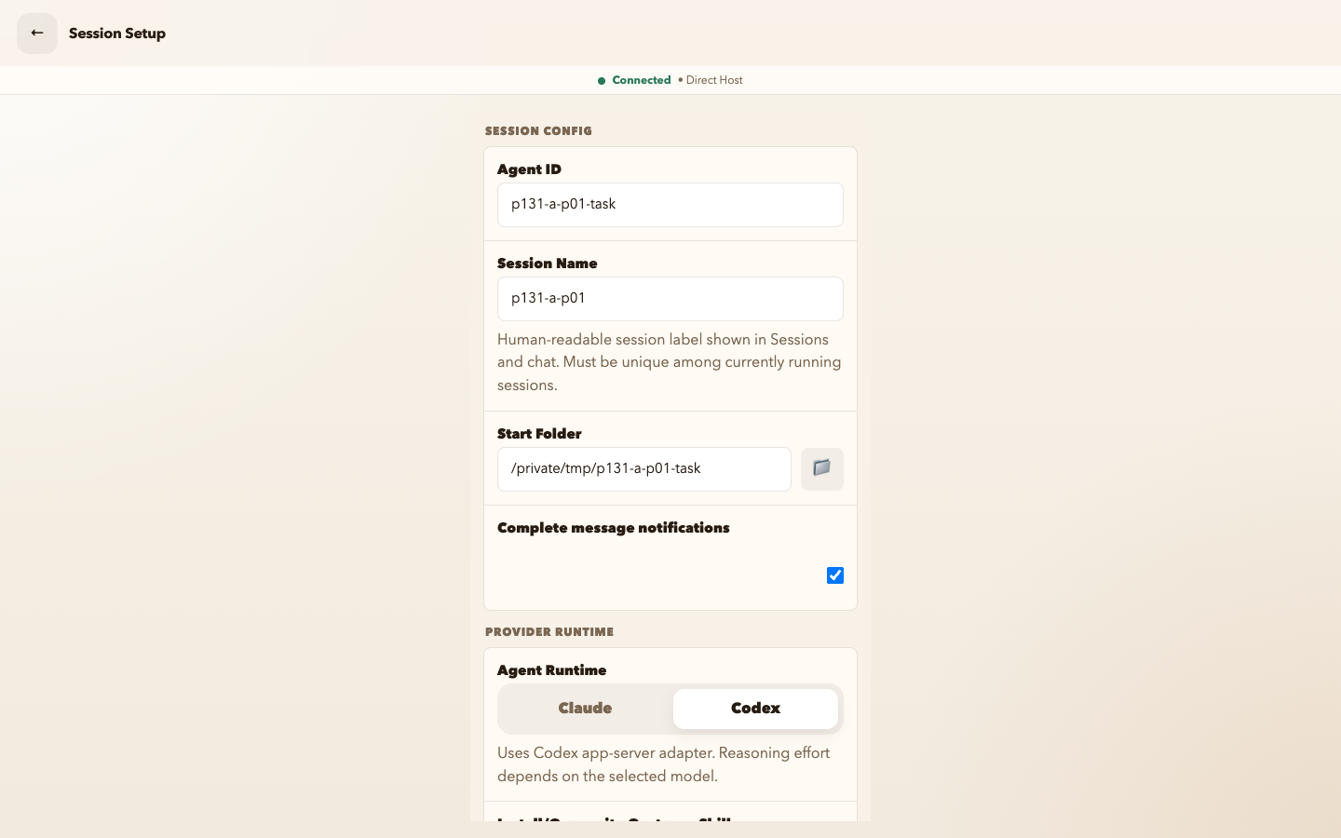Focus the Agent ID input field
The image size is (1341, 838).
click(670, 205)
